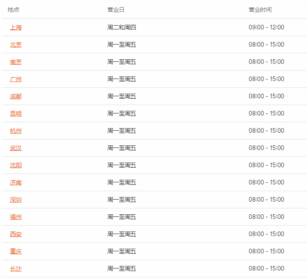Open the 重庆 location link
This screenshot has width=307, height=279.
(x=16, y=252)
